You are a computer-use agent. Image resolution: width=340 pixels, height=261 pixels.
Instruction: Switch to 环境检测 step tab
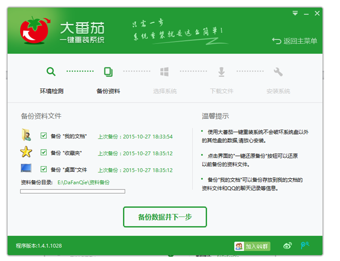51,91
